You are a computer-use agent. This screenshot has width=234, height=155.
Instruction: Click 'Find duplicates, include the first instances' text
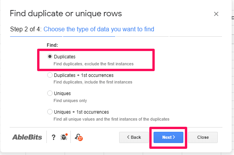coord(93,82)
